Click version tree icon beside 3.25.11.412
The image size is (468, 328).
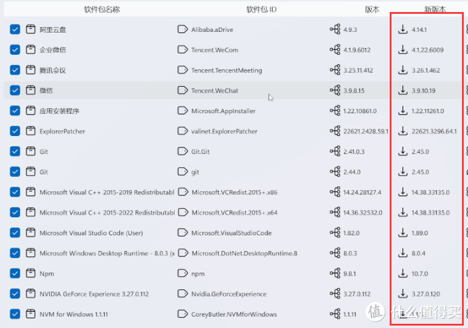pyautogui.click(x=335, y=70)
